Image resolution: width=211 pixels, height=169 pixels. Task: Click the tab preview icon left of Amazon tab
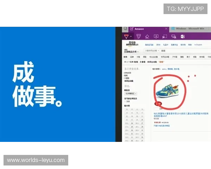(x=126, y=29)
